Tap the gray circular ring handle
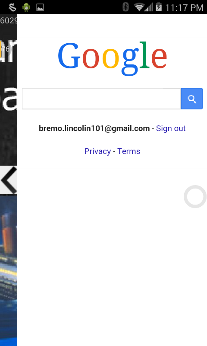 pos(195,196)
